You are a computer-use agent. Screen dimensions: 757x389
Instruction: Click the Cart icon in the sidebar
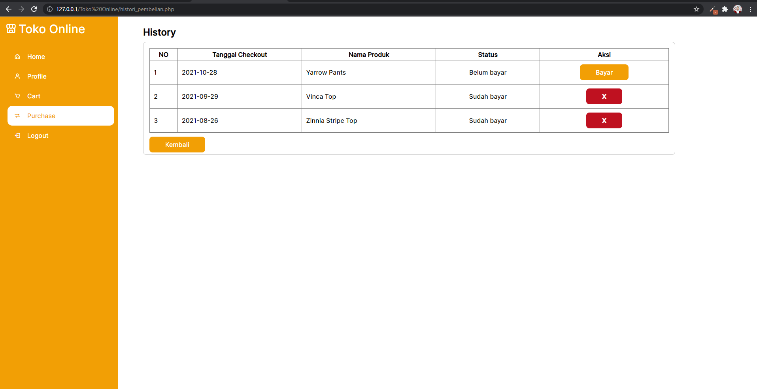pos(17,96)
